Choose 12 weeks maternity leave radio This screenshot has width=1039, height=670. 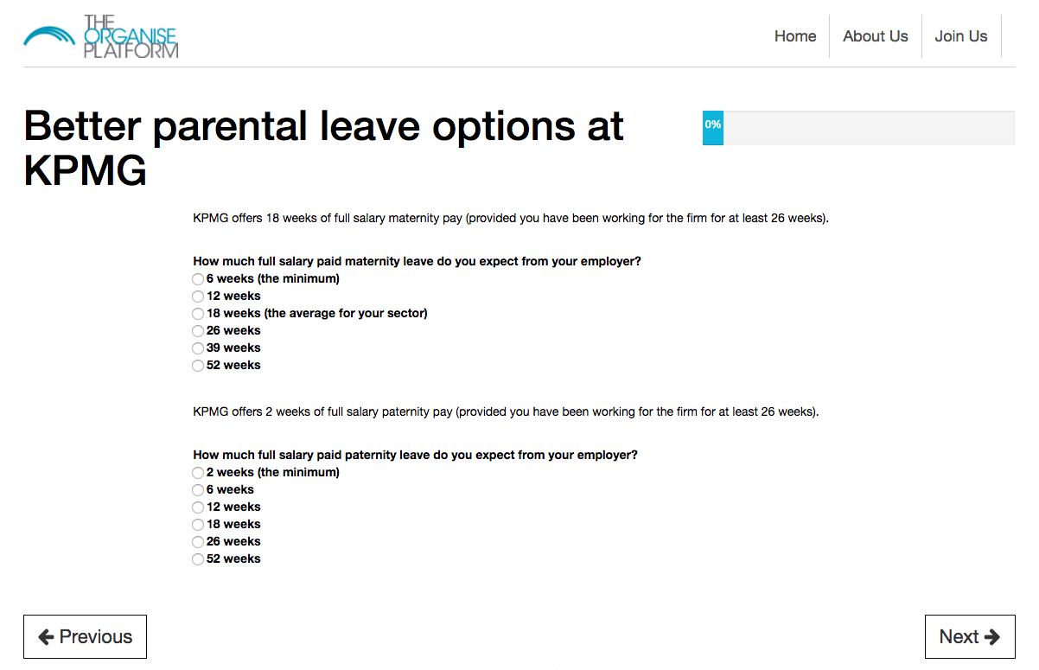click(198, 297)
